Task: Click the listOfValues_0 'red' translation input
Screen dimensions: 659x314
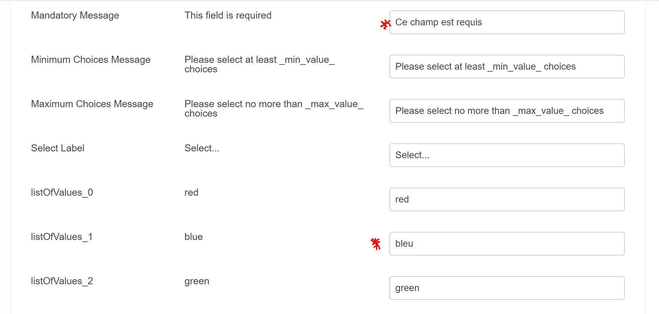Action: click(x=507, y=199)
